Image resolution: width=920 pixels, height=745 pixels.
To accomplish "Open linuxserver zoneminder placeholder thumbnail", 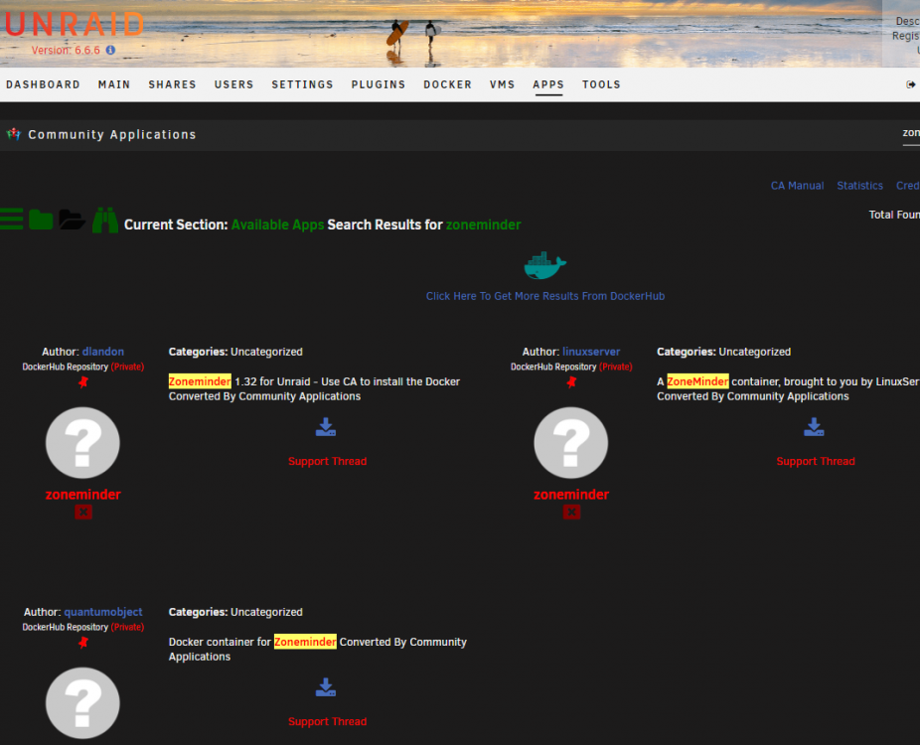I will (571, 443).
